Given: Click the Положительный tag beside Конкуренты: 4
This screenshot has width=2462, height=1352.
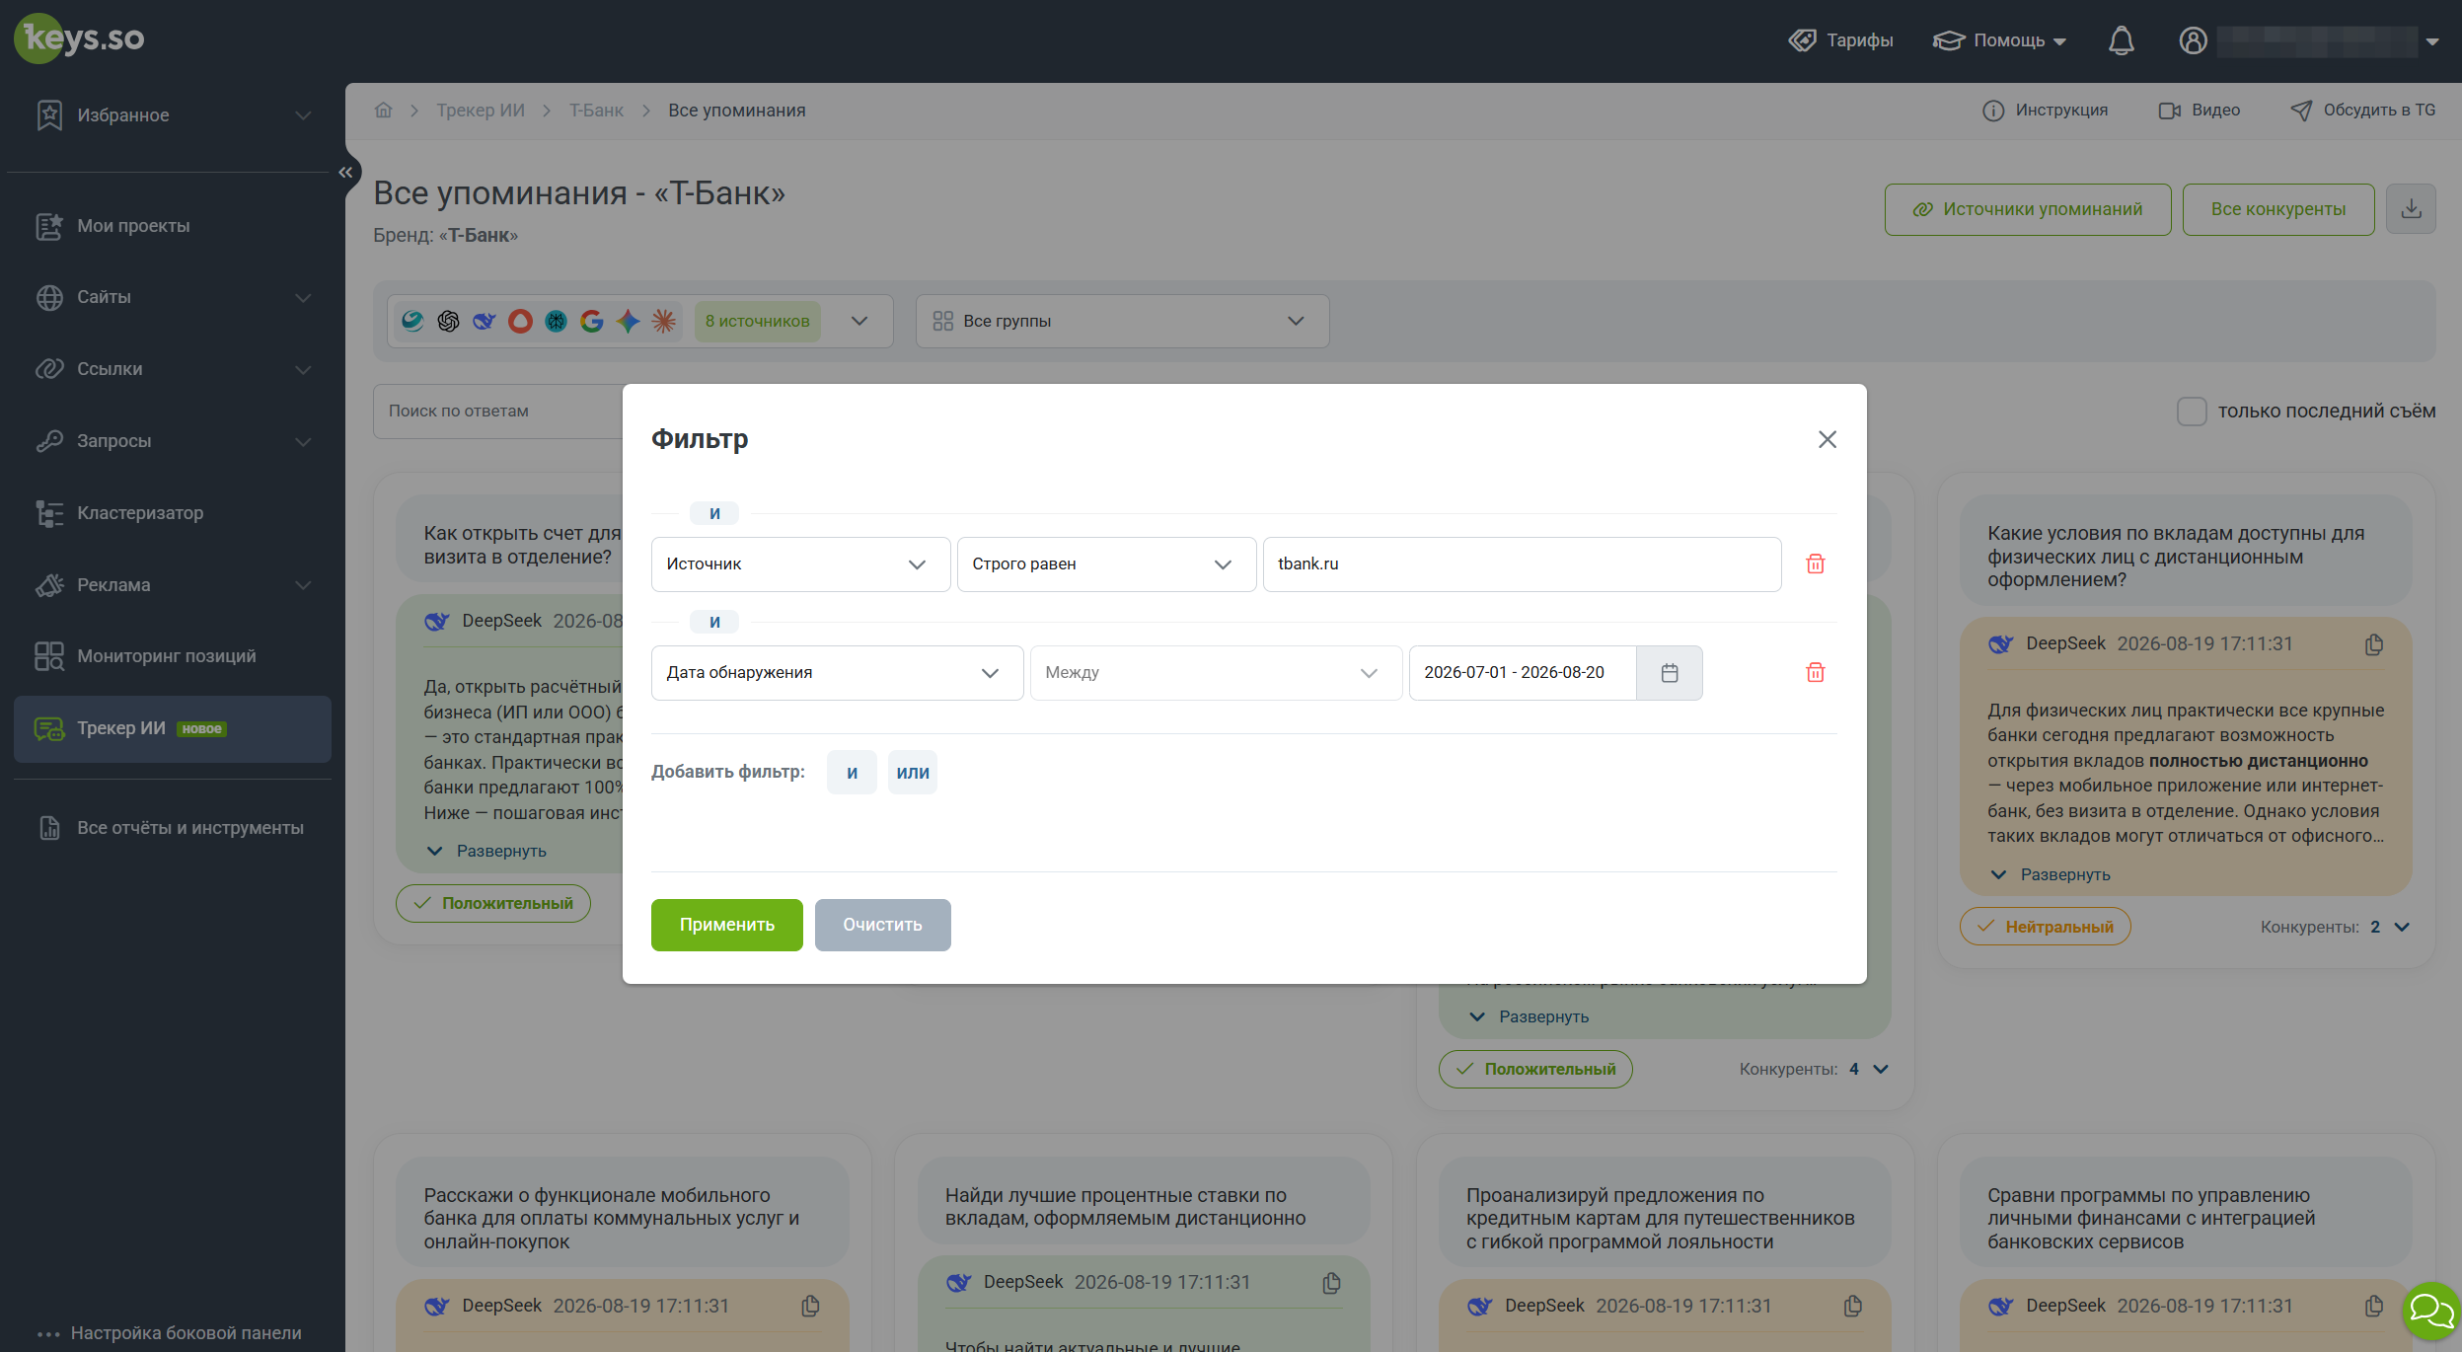Looking at the screenshot, I should point(1535,1069).
